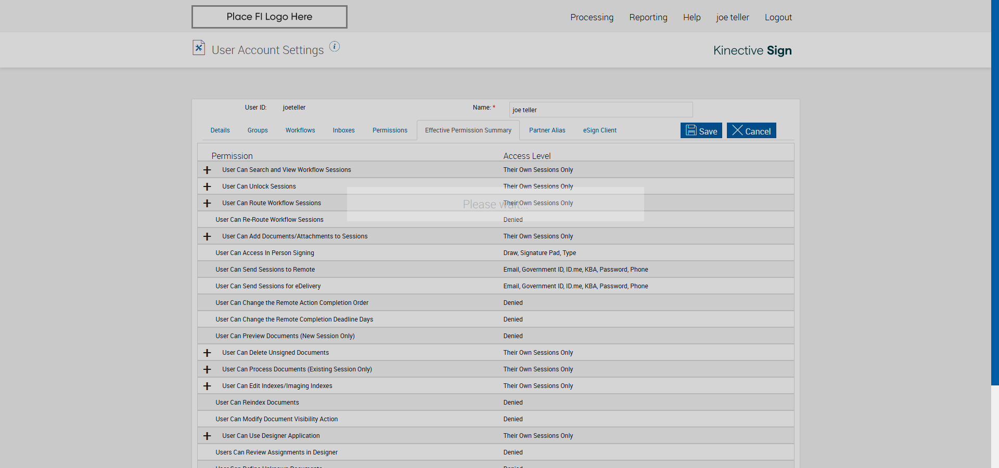The height and width of the screenshot is (468, 999).
Task: Expand User Can Route Workflow Sessions details
Action: (207, 204)
